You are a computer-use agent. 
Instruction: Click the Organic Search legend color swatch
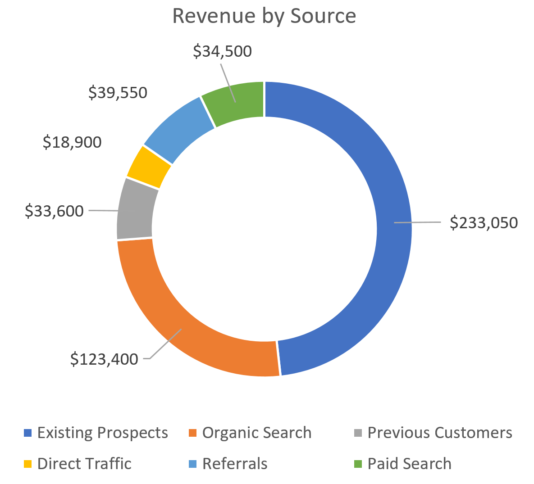[193, 433]
